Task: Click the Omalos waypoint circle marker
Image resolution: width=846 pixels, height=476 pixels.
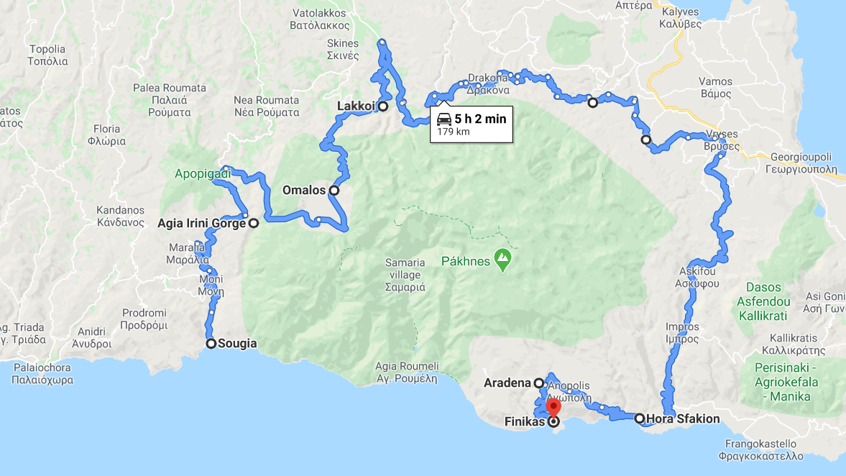Action: [334, 190]
